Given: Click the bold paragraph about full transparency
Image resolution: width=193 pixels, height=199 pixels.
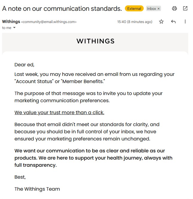Looking at the screenshot, I should (x=93, y=158).
